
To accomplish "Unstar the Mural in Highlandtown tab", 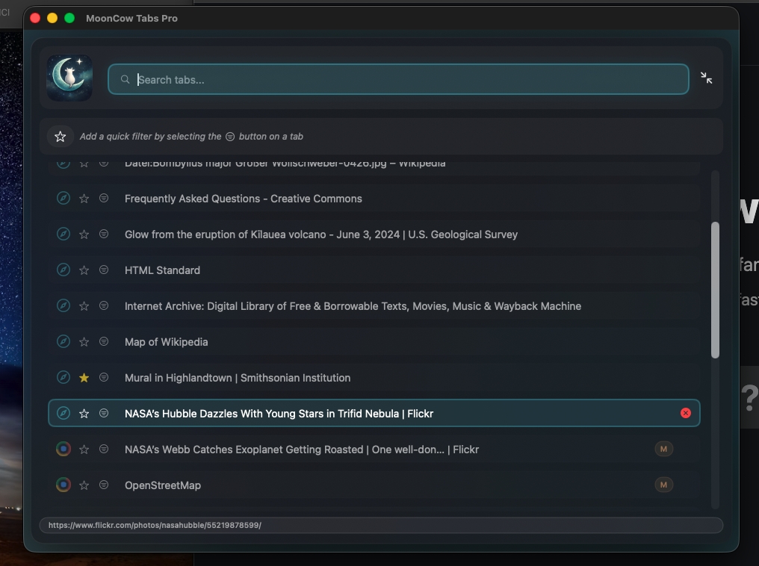I will coord(84,377).
